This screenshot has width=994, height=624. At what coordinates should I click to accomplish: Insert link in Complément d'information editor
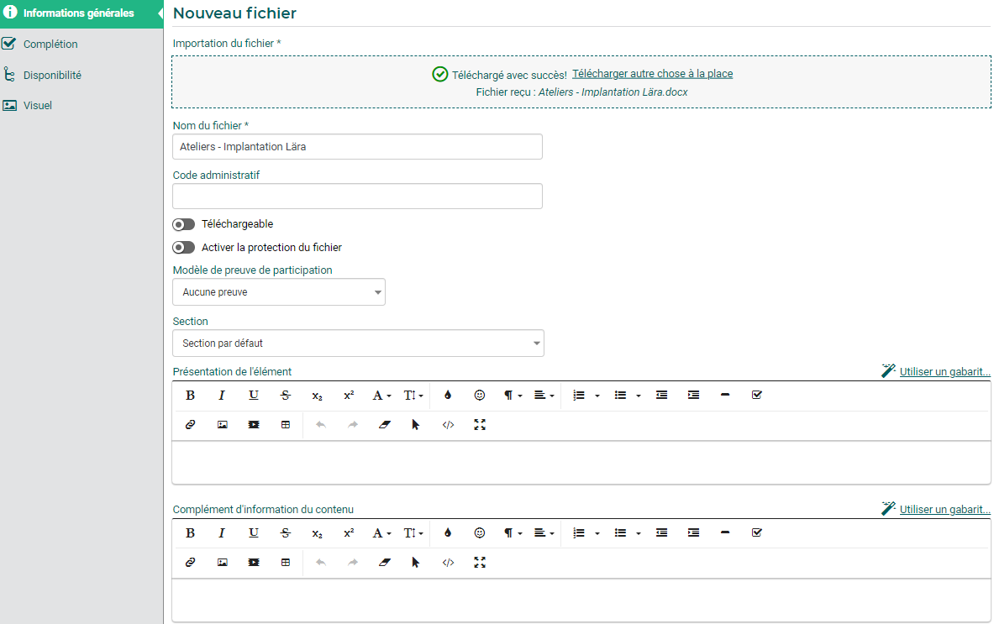click(190, 563)
